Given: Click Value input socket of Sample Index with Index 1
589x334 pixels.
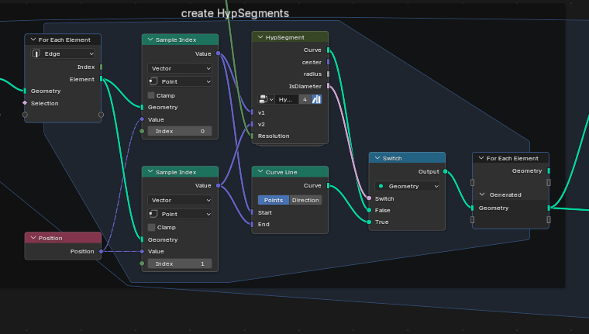Looking at the screenshot, I should coord(142,251).
